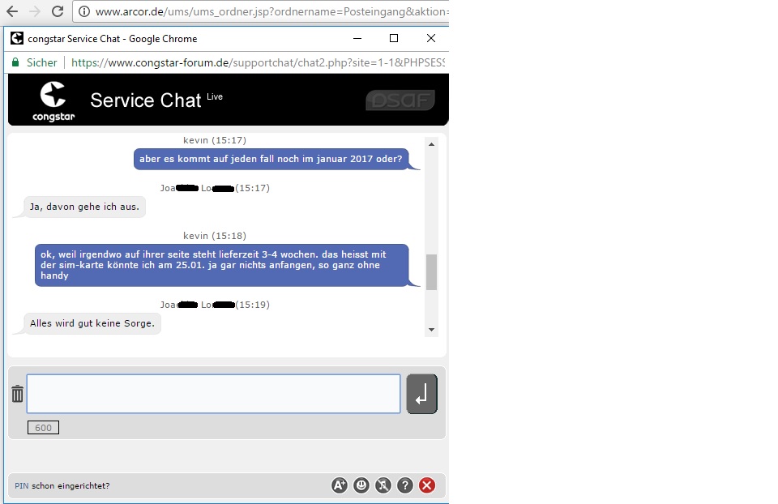
Task: Click the OSAF logo in the chat header
Action: pyautogui.click(x=400, y=100)
